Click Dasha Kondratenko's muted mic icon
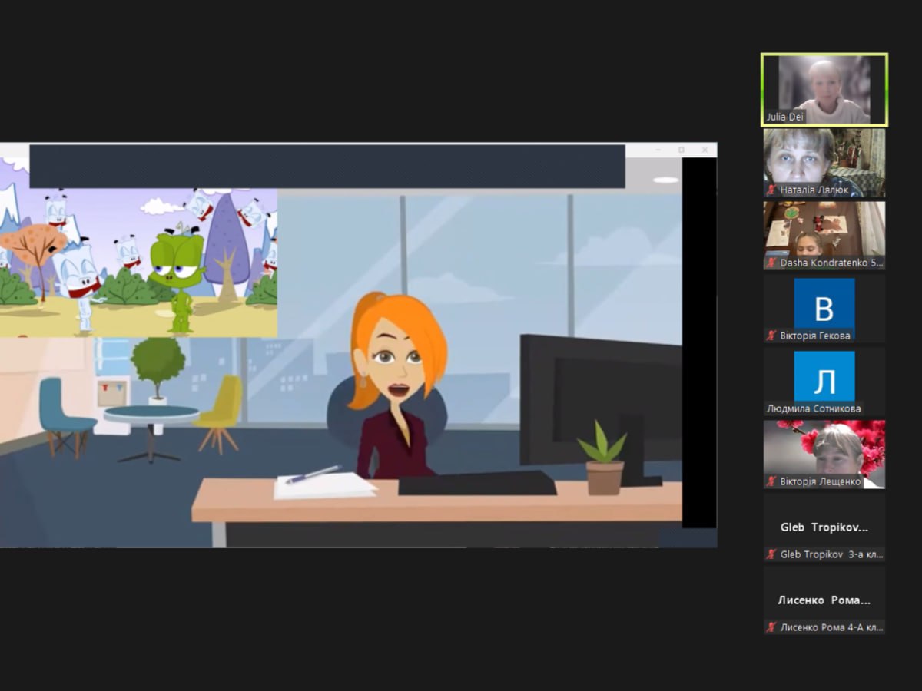 pyautogui.click(x=771, y=263)
